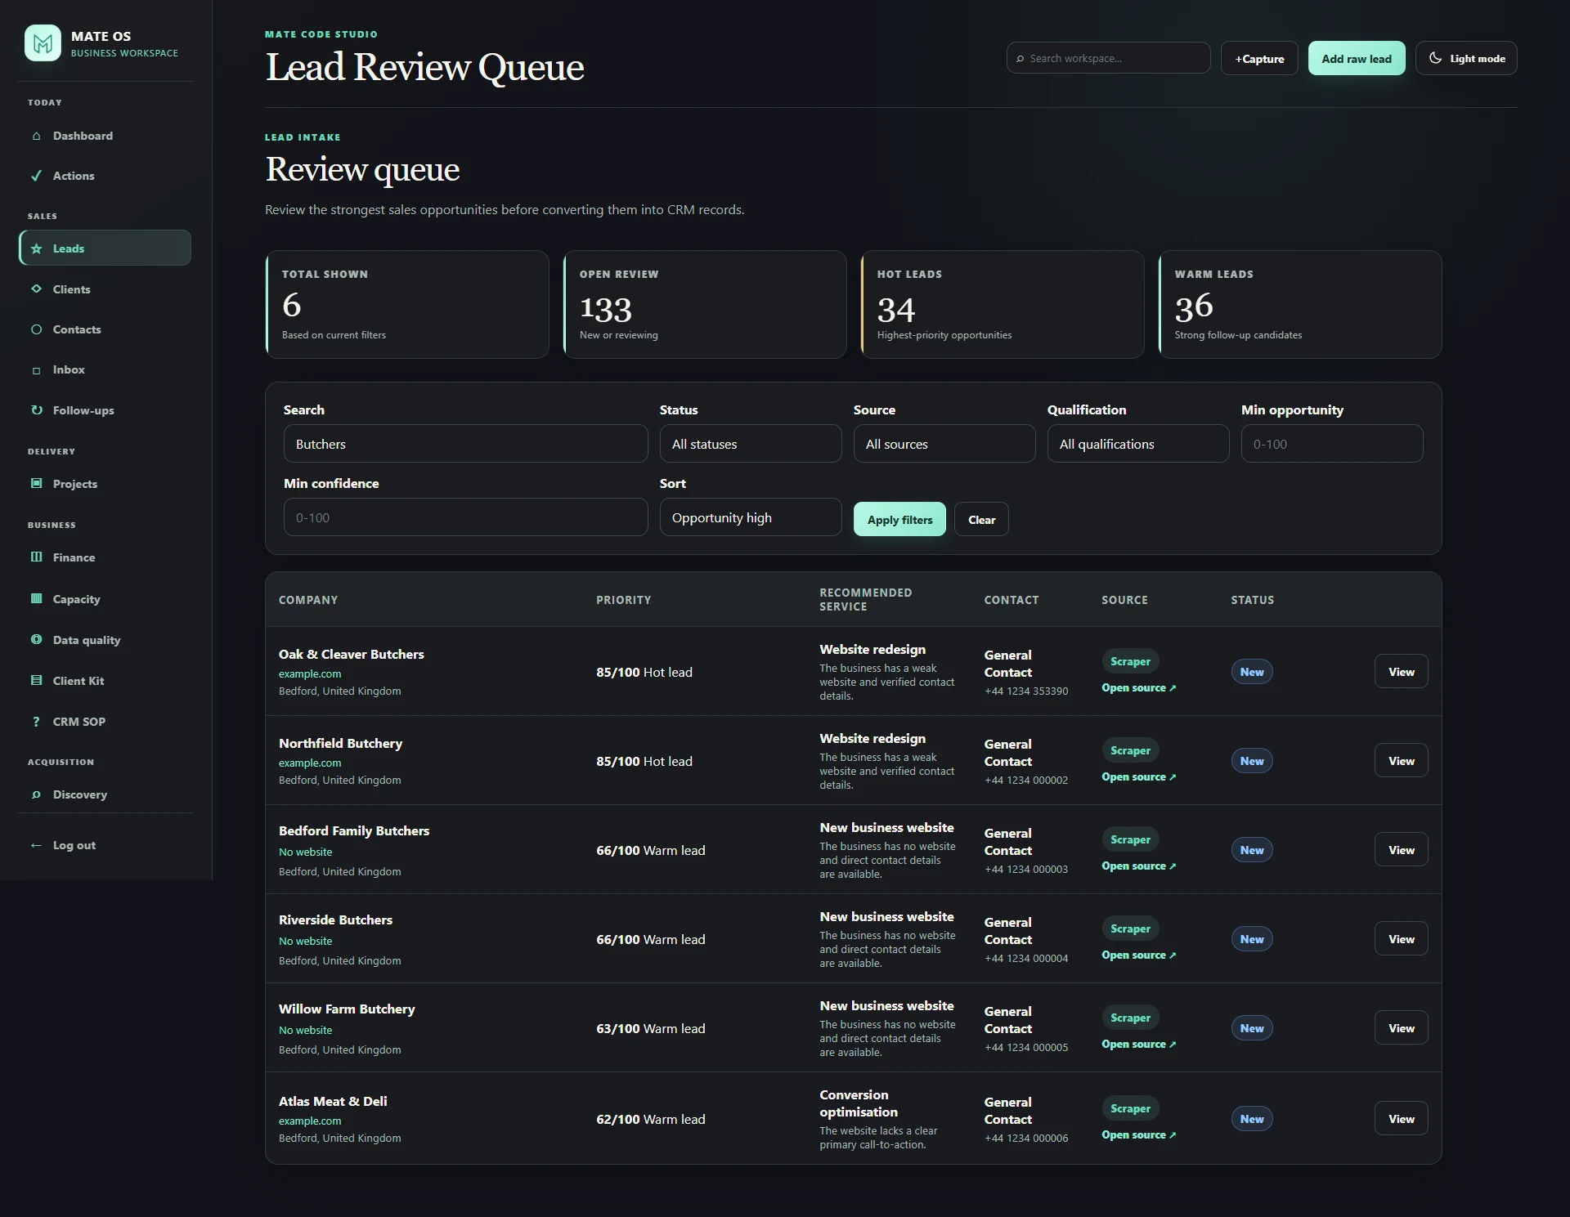View the Riverside Butchers lead

coord(1401,938)
